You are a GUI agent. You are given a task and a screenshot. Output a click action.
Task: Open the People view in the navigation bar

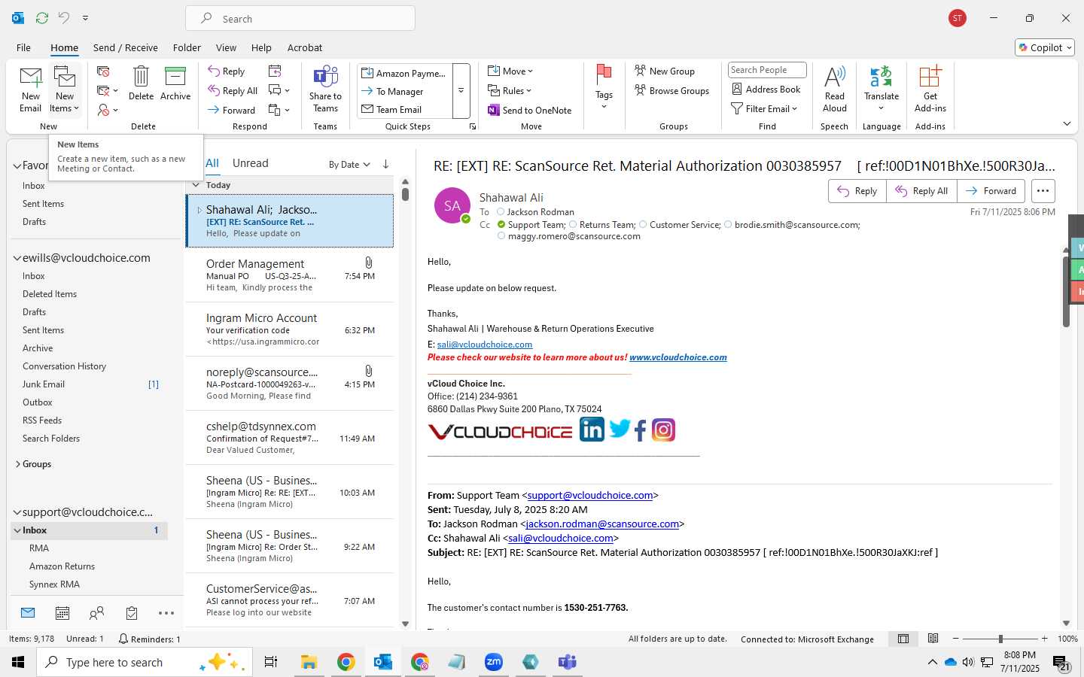click(96, 613)
